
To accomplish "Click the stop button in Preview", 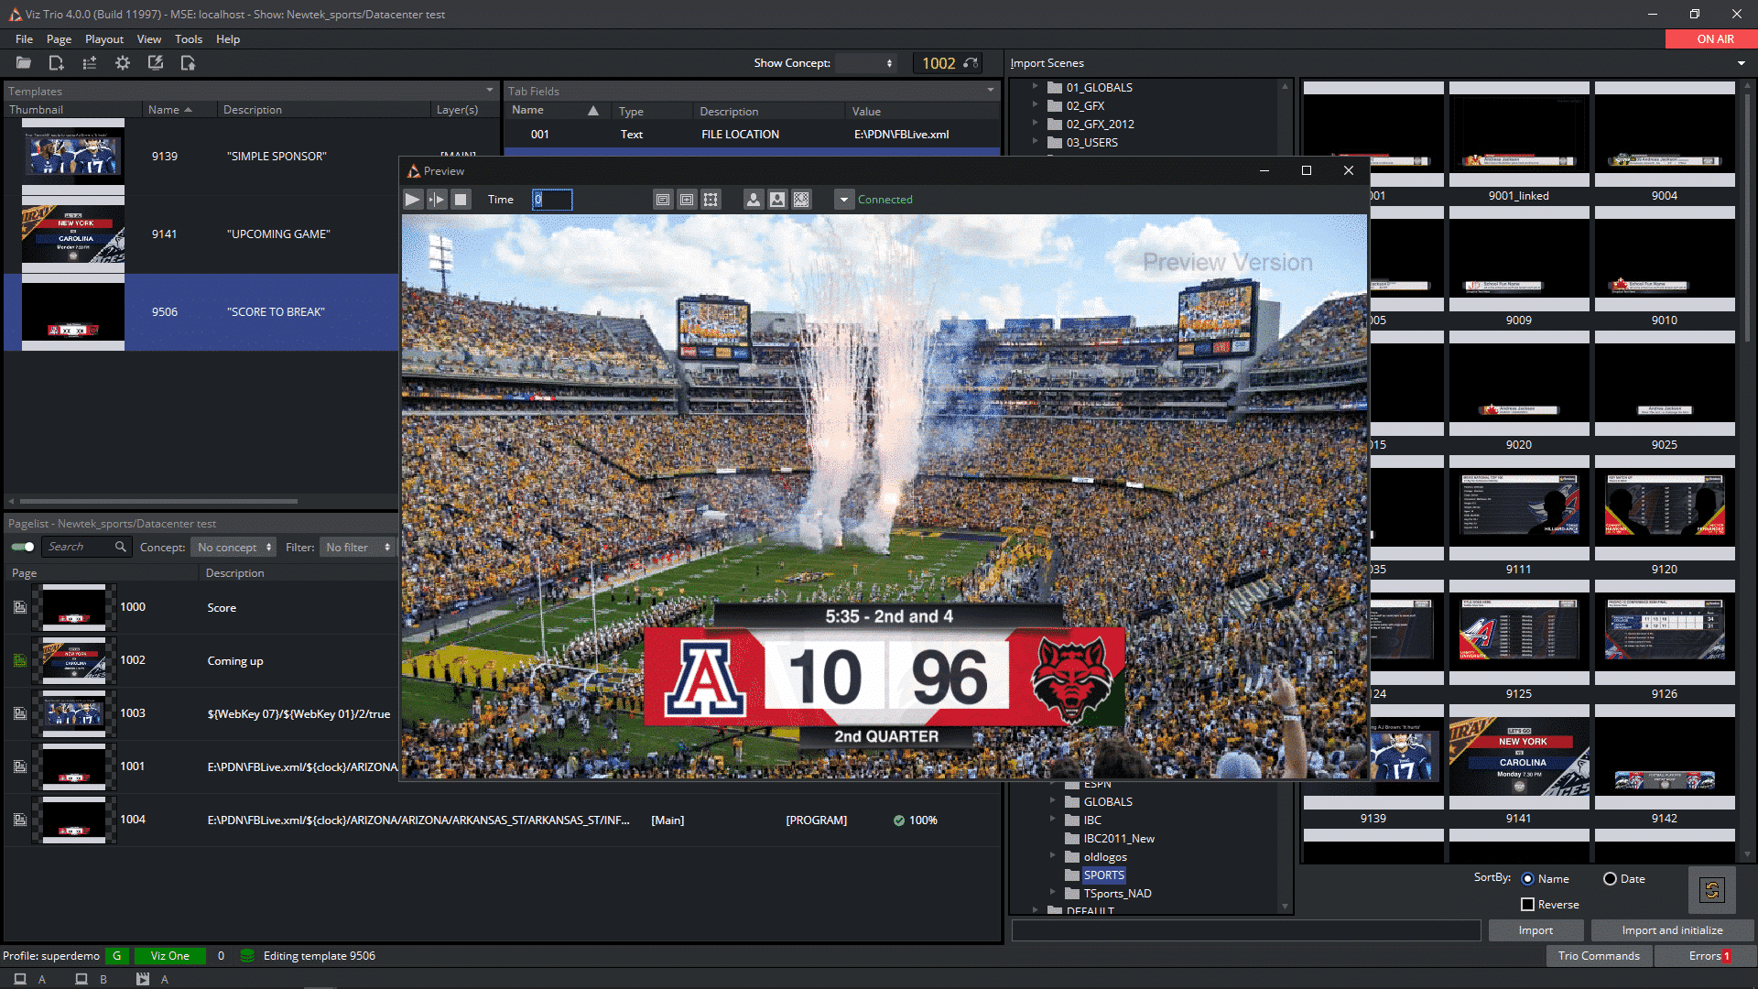I will click(x=461, y=200).
